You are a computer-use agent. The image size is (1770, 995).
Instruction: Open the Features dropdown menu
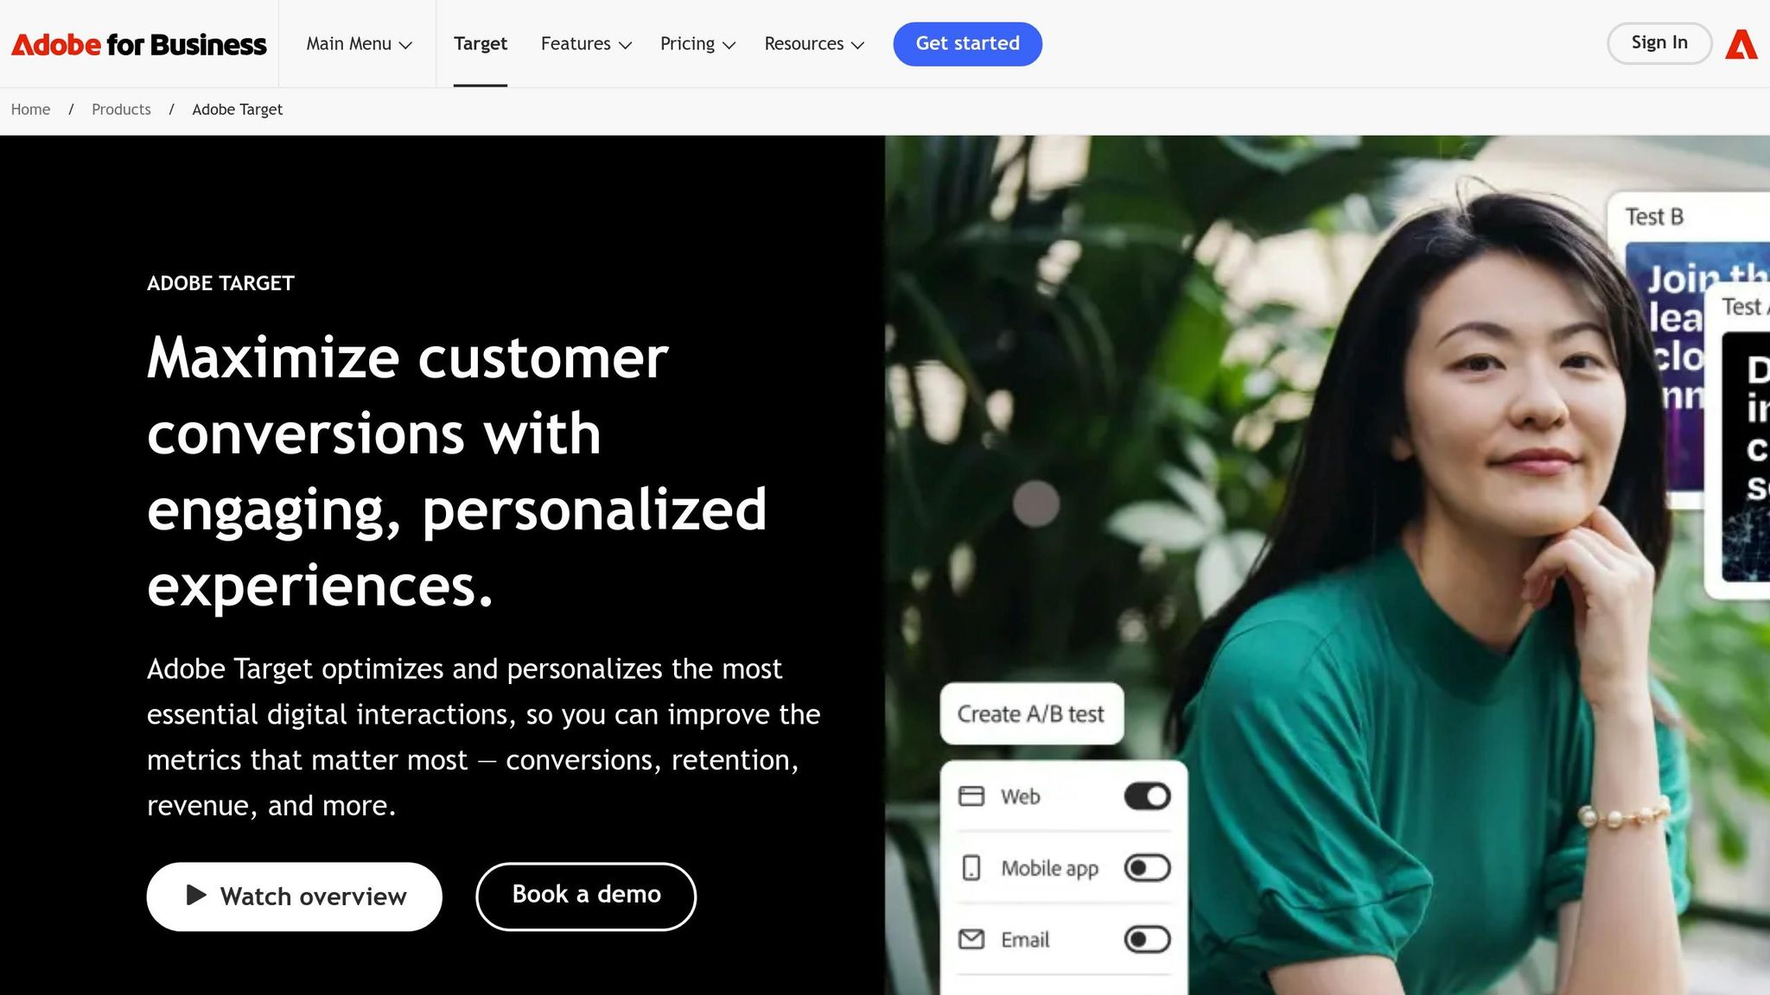[x=586, y=44]
